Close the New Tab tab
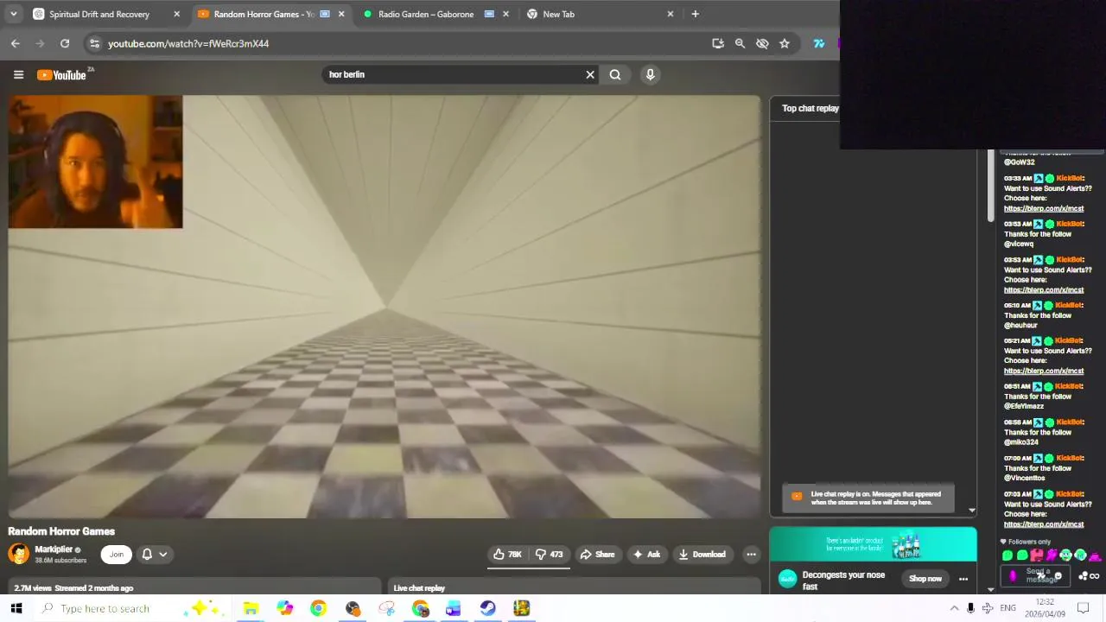 [x=670, y=14]
